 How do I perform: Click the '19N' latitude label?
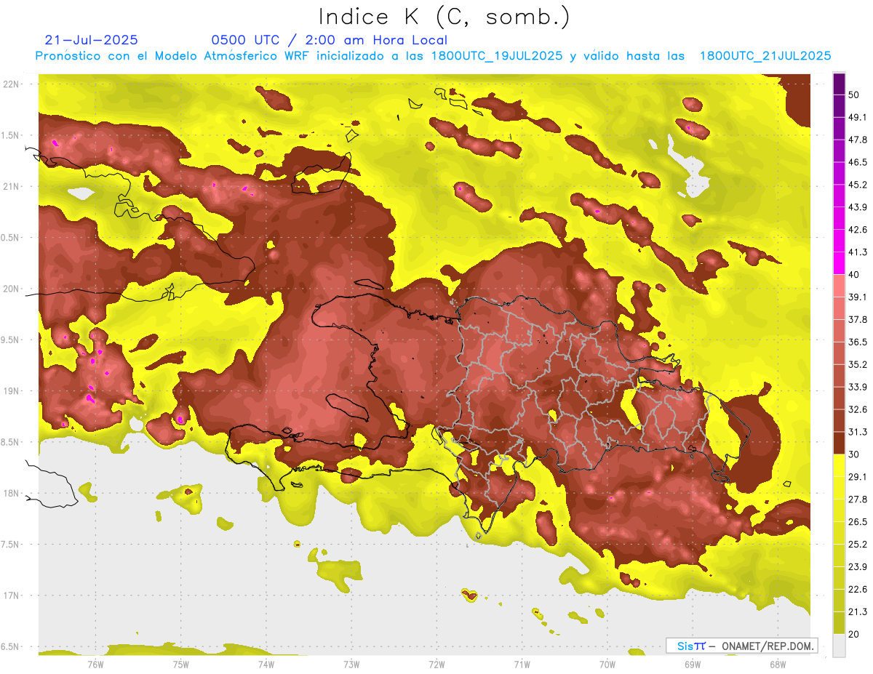tap(12, 391)
